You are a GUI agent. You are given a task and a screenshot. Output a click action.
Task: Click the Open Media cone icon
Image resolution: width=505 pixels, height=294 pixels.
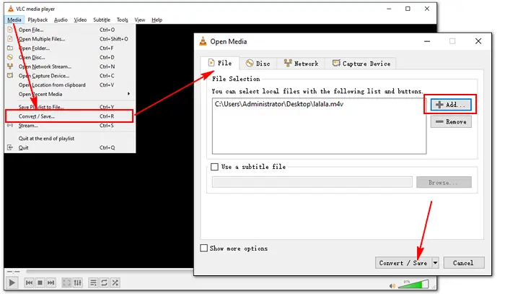[x=203, y=41]
